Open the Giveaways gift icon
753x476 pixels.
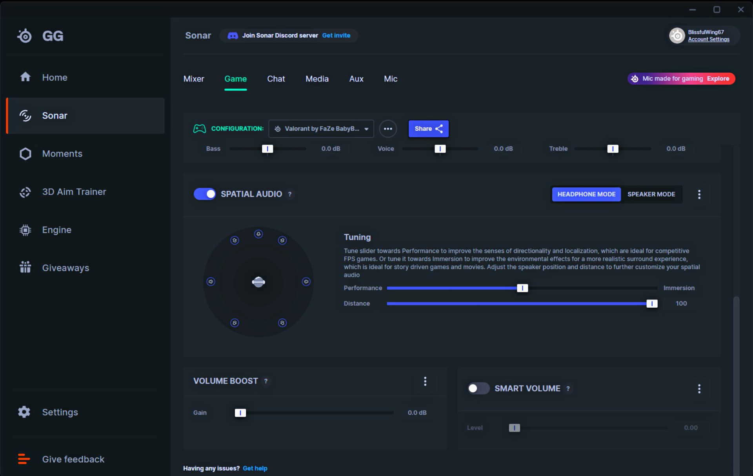pyautogui.click(x=25, y=267)
